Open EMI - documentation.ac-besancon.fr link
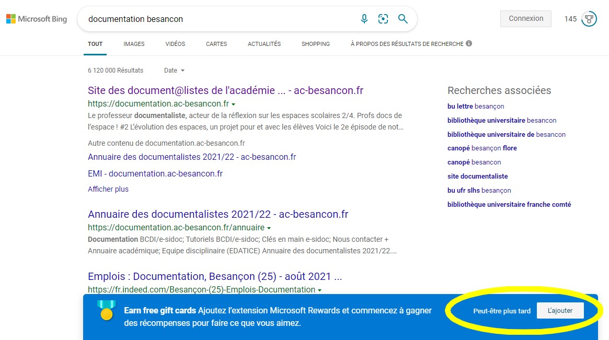The image size is (609, 340). point(155,173)
